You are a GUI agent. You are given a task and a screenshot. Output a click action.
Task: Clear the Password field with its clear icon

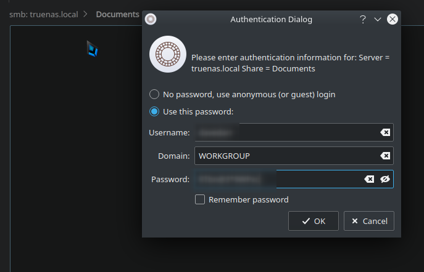[x=369, y=179]
